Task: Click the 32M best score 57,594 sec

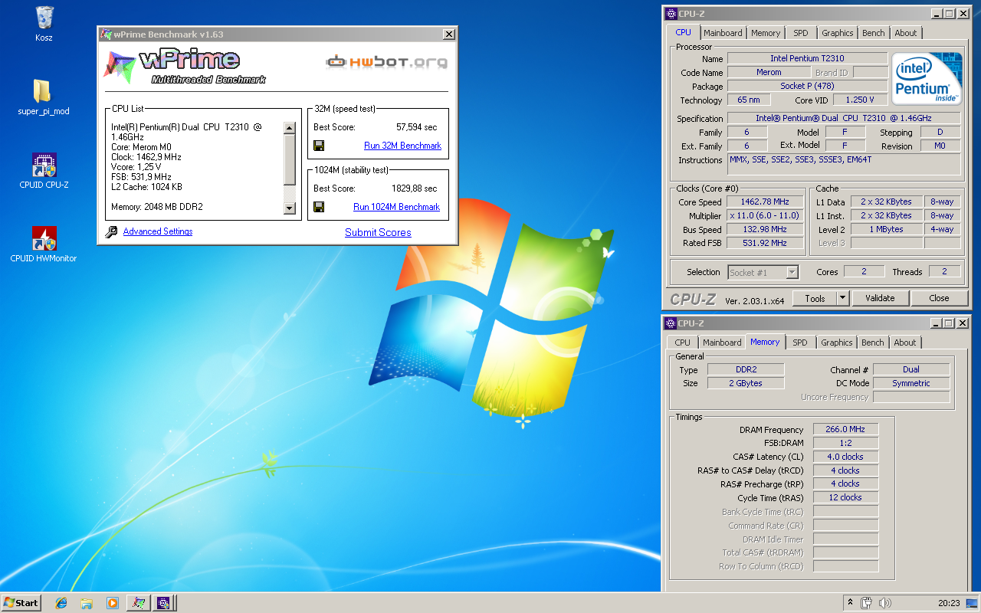Action: pyautogui.click(x=416, y=127)
